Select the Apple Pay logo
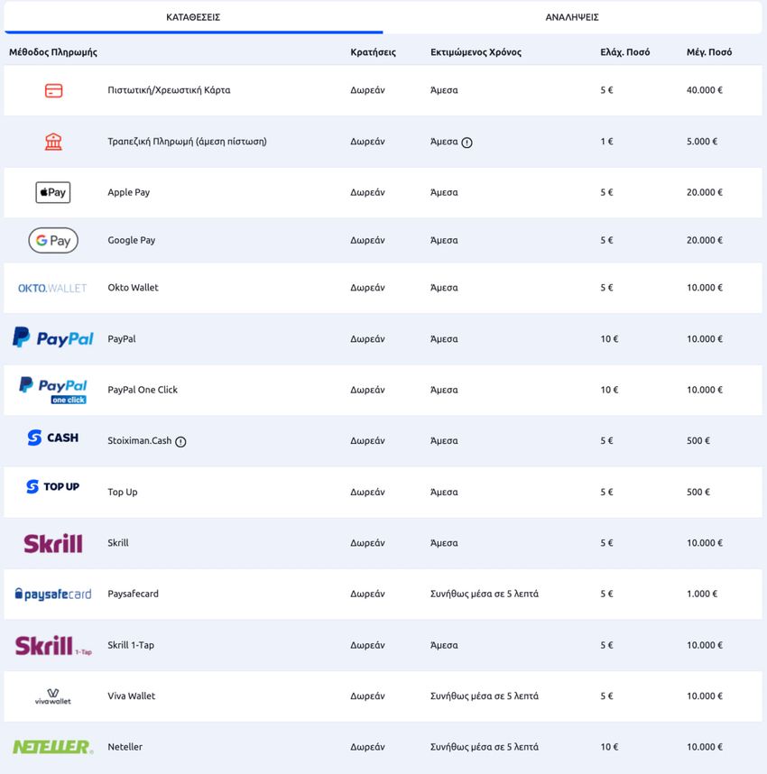This screenshot has height=774, width=767. click(x=53, y=192)
